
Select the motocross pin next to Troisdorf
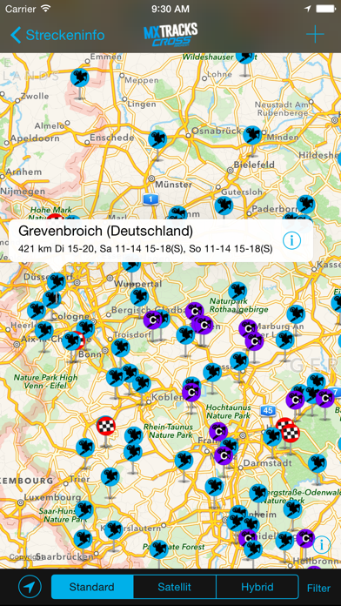click(121, 347)
